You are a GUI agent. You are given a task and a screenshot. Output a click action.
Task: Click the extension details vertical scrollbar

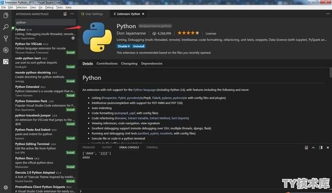(330, 72)
